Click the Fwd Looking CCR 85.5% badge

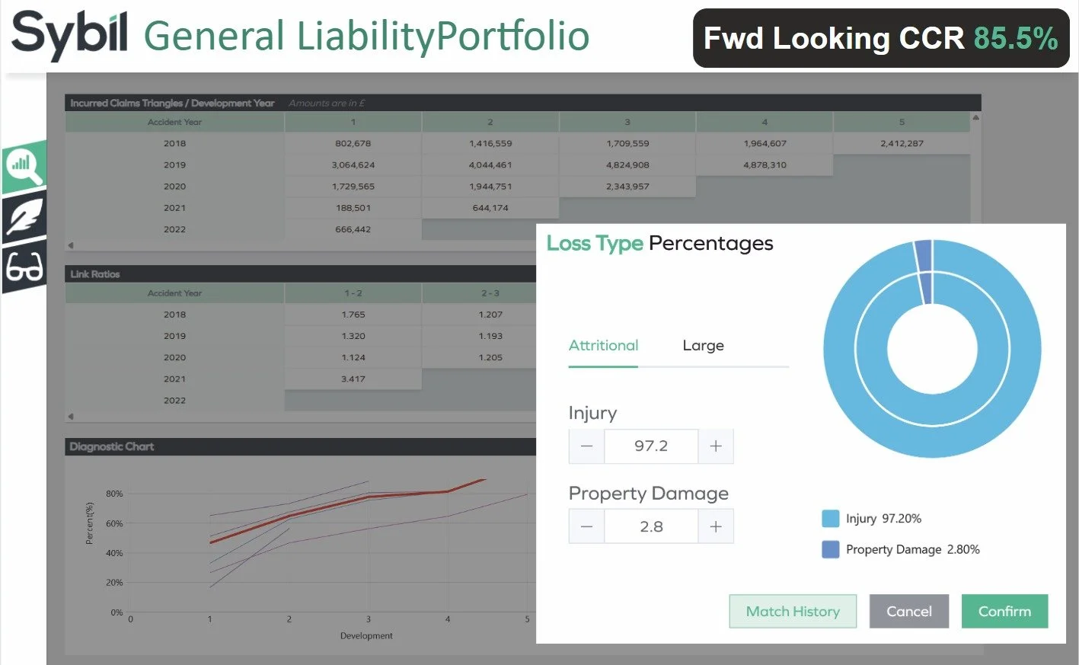(x=881, y=38)
